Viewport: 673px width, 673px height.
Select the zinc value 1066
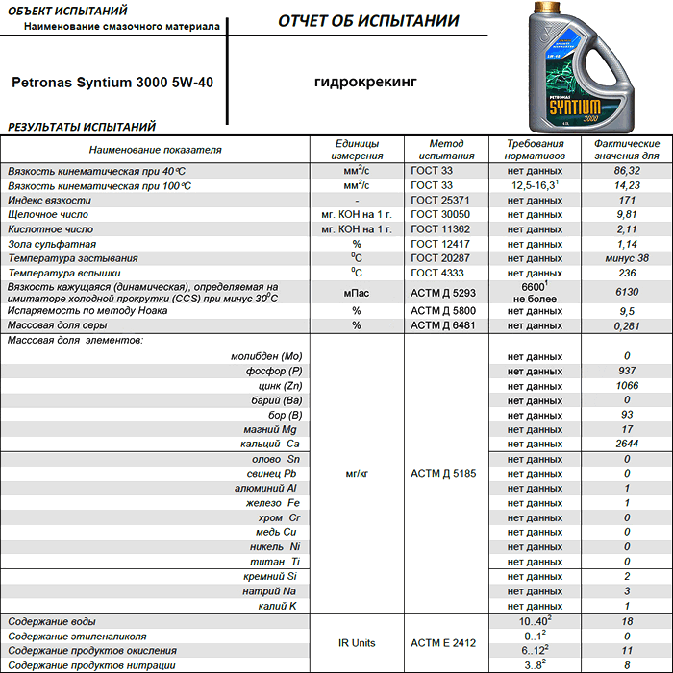(x=627, y=385)
